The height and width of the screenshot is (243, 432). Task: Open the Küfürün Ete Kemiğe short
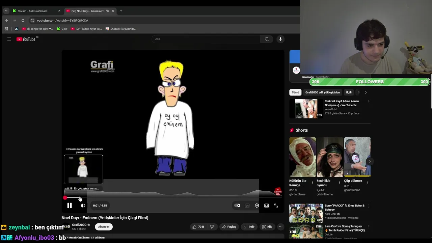pyautogui.click(x=302, y=157)
